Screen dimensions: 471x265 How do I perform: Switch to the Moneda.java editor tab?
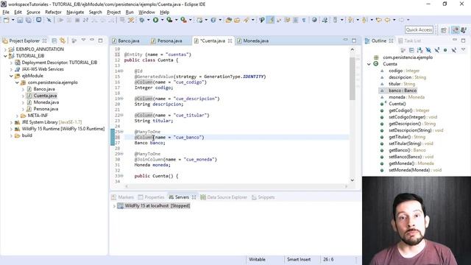click(252, 41)
